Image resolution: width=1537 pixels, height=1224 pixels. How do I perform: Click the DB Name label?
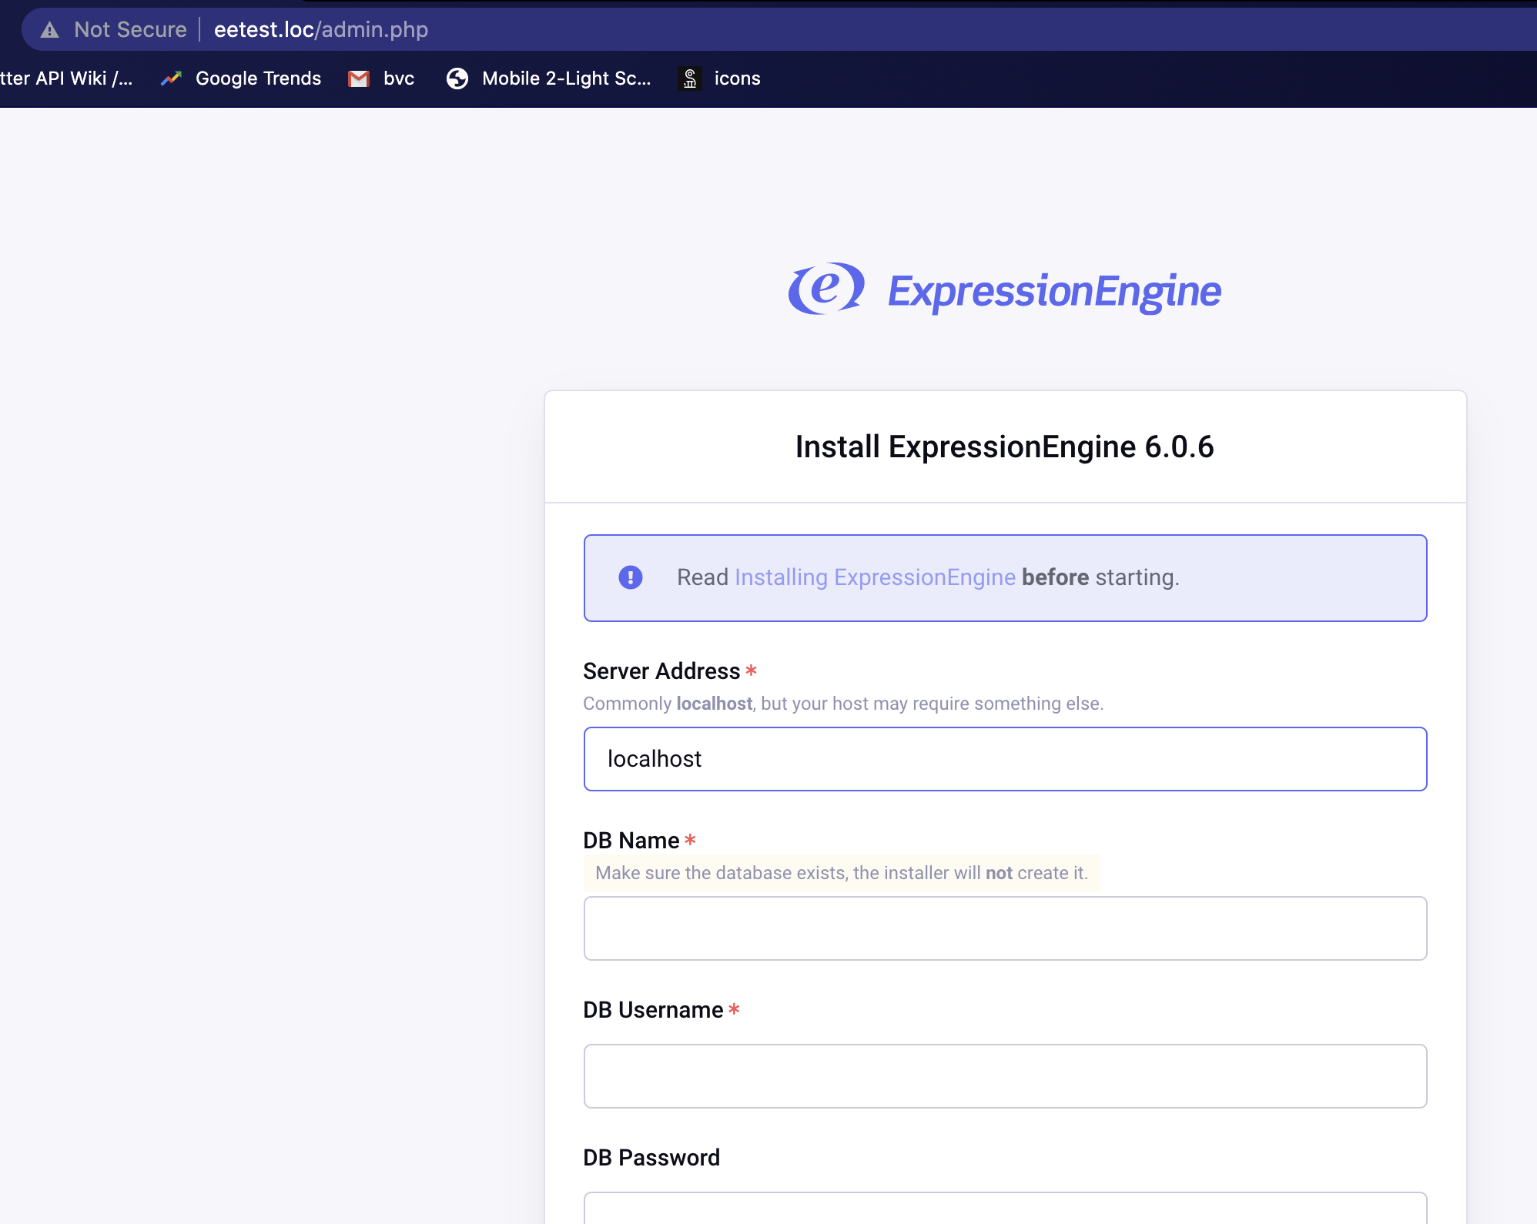[631, 841]
